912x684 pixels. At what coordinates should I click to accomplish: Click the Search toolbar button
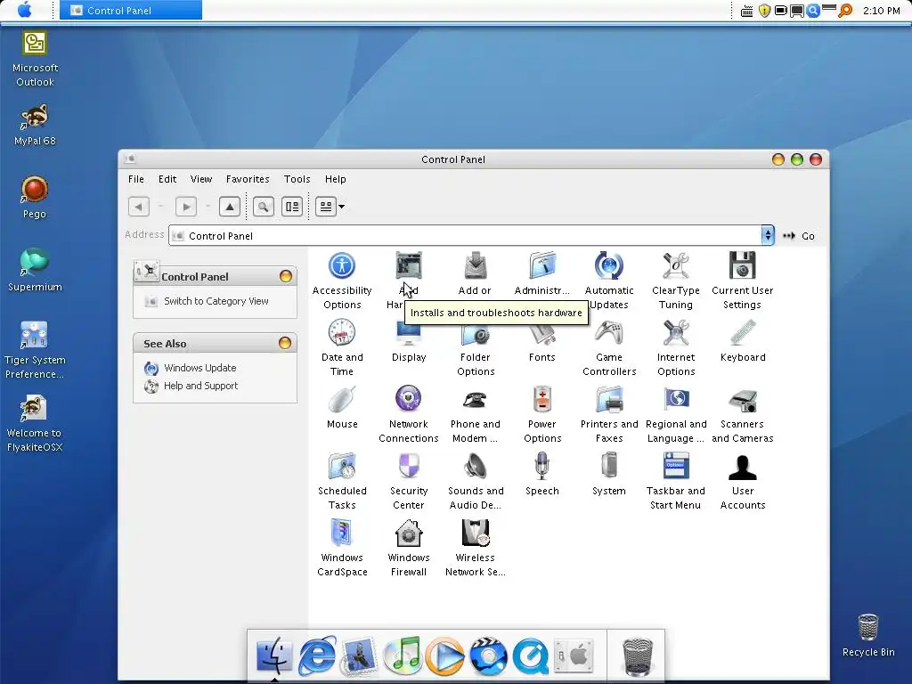pyautogui.click(x=264, y=207)
